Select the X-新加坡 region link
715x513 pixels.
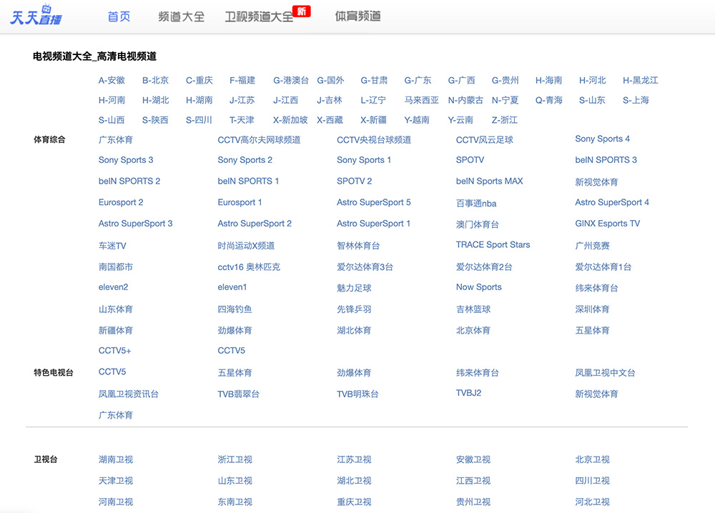click(290, 120)
